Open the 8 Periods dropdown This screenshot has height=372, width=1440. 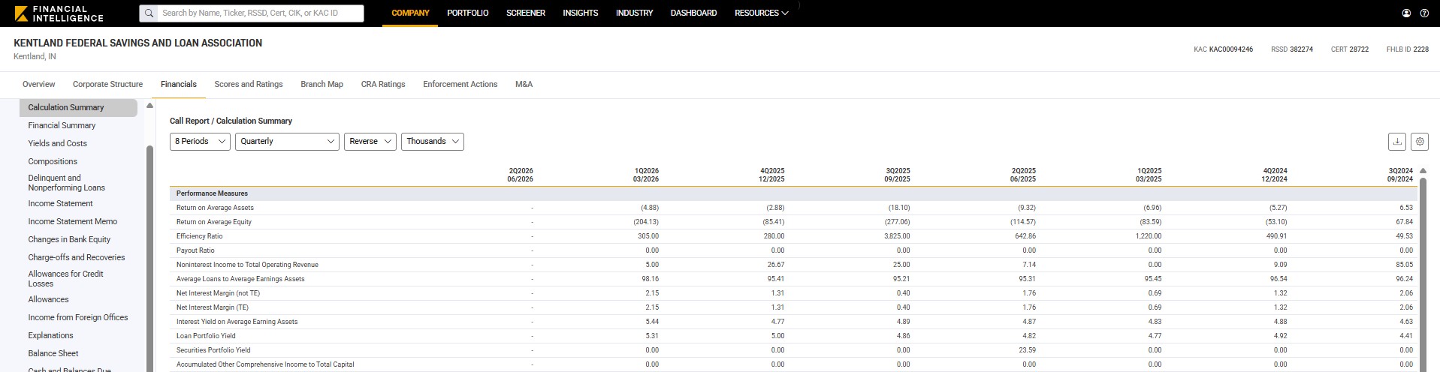(x=200, y=141)
